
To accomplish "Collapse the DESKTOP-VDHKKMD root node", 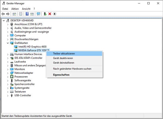I will (4, 21).
